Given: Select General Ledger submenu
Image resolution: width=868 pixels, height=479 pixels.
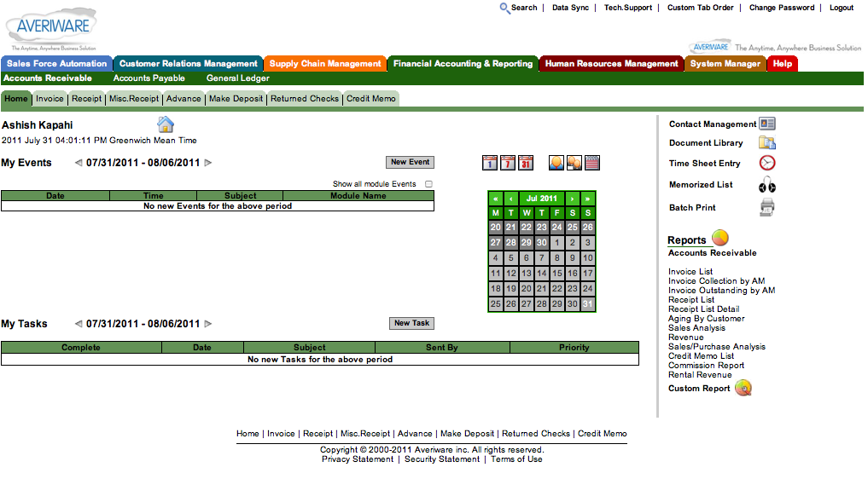Looking at the screenshot, I should pos(238,78).
